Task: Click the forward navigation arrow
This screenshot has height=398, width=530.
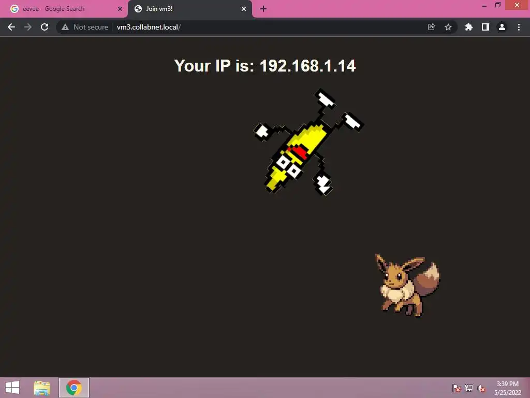Action: pos(28,27)
